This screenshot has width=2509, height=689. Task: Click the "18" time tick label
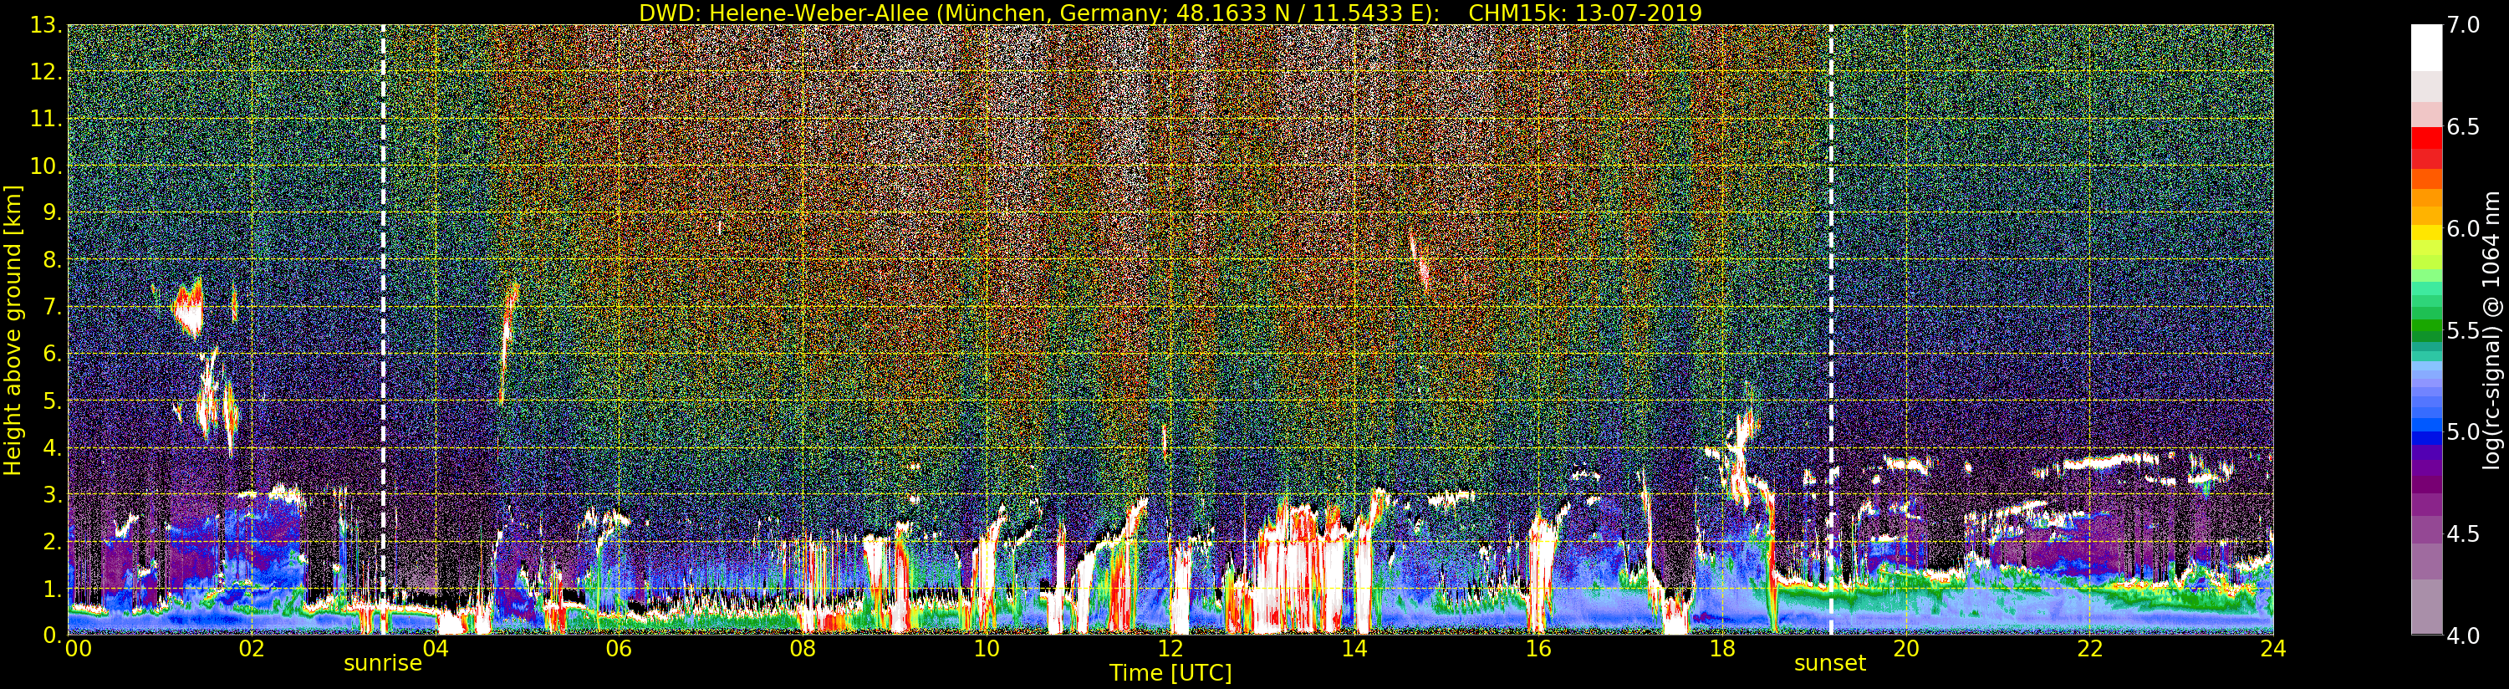pos(1722,649)
